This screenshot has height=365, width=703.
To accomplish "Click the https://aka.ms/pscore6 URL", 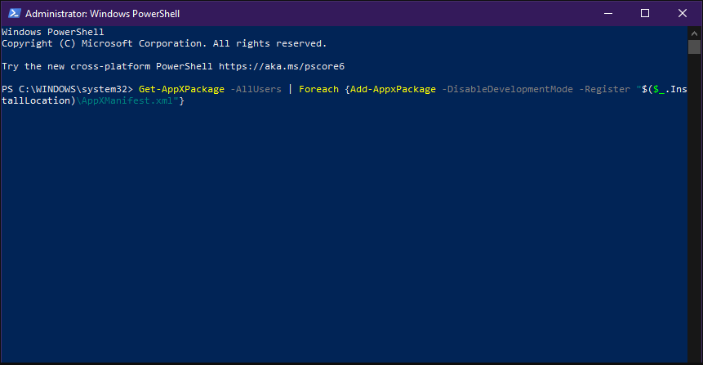I will tap(282, 66).
